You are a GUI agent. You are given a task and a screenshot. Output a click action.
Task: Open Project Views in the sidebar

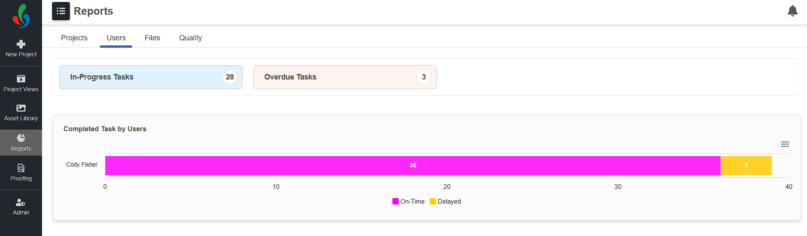point(21,84)
